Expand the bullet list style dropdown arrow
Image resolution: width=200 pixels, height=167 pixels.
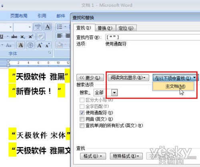pyautogui.click(x=65, y=27)
